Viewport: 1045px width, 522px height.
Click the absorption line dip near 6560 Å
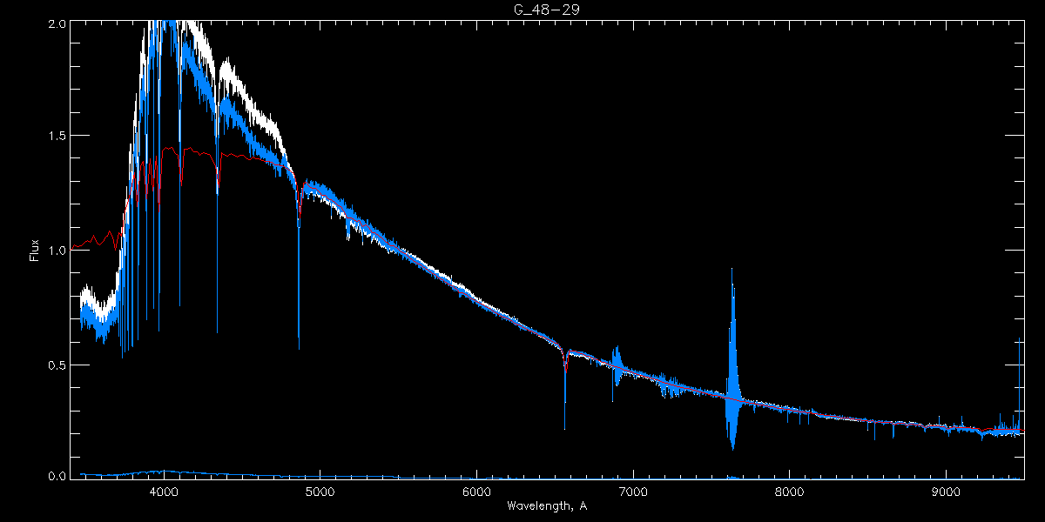point(565,390)
